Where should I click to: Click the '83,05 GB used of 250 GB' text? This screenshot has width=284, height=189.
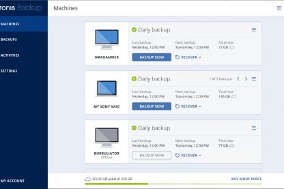pos(112,179)
